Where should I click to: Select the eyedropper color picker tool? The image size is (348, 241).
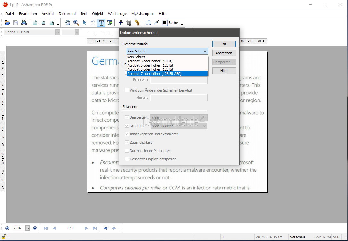pos(156,23)
